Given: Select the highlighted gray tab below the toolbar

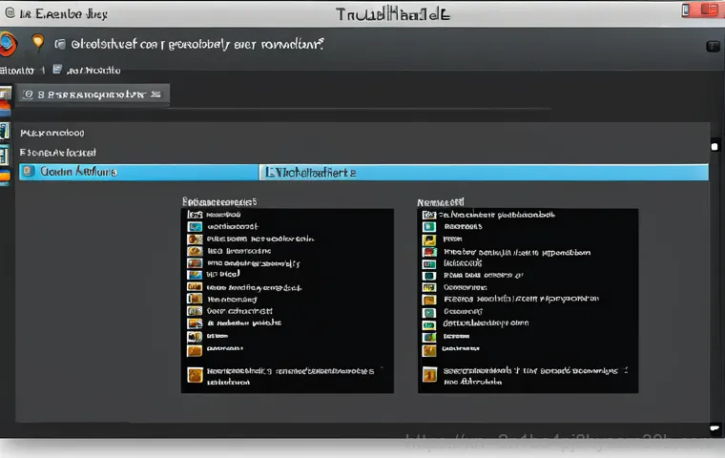Looking at the screenshot, I should 93,94.
